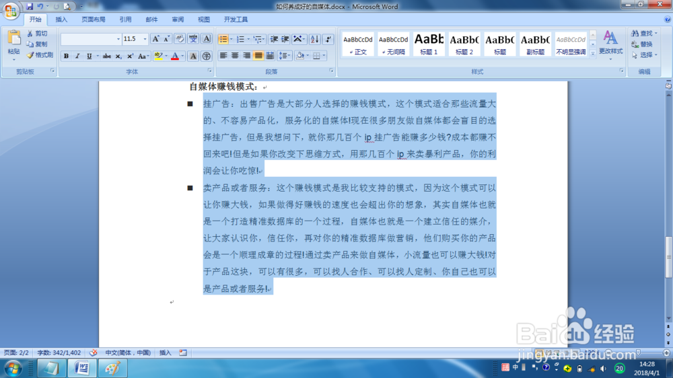Expand underline style options arrow
This screenshot has width=673, height=378.
tap(98, 56)
